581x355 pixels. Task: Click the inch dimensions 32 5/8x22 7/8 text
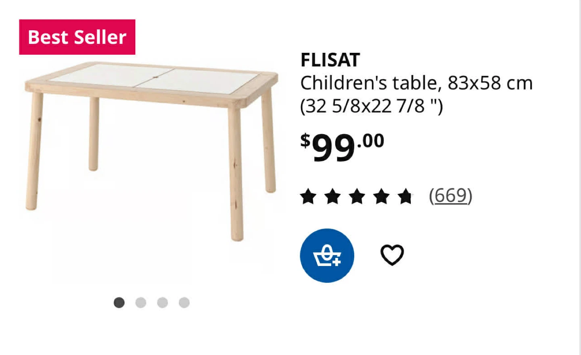tap(372, 106)
